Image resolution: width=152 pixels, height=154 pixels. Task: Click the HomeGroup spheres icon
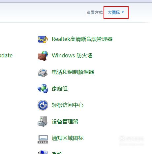[43, 89]
